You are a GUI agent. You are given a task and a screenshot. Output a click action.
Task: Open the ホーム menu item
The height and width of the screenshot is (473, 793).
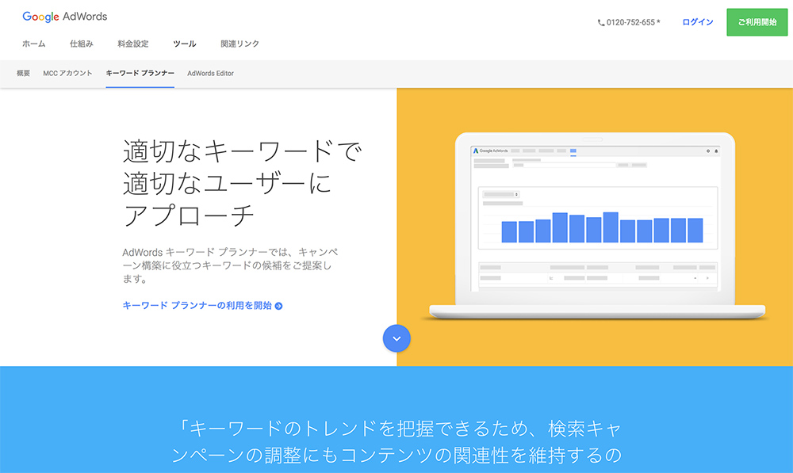tap(34, 44)
